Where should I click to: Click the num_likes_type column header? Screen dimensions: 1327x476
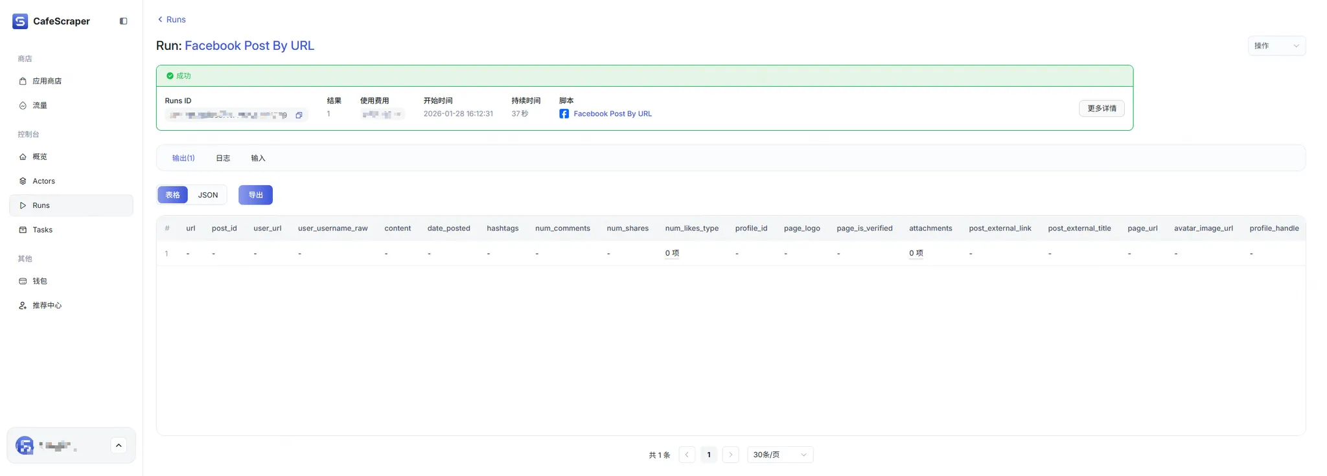pyautogui.click(x=691, y=229)
